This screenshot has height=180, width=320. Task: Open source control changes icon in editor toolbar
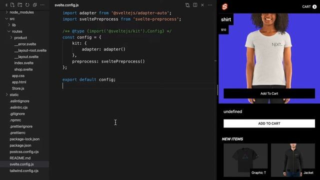click(187, 5)
